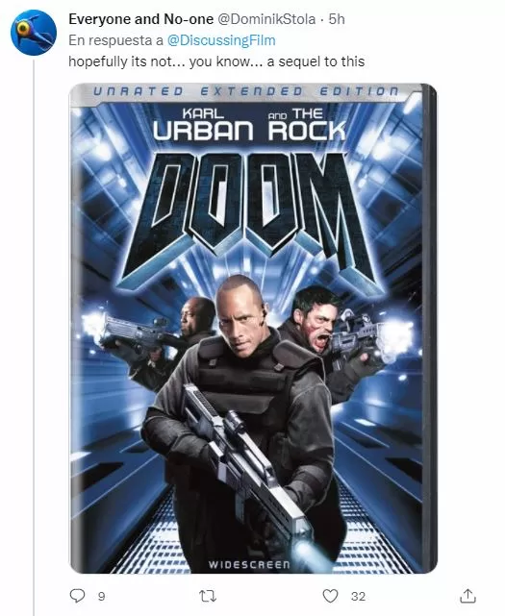Follow the @DiscussingFilm mention link
This screenshot has height=616, width=505.
221,40
